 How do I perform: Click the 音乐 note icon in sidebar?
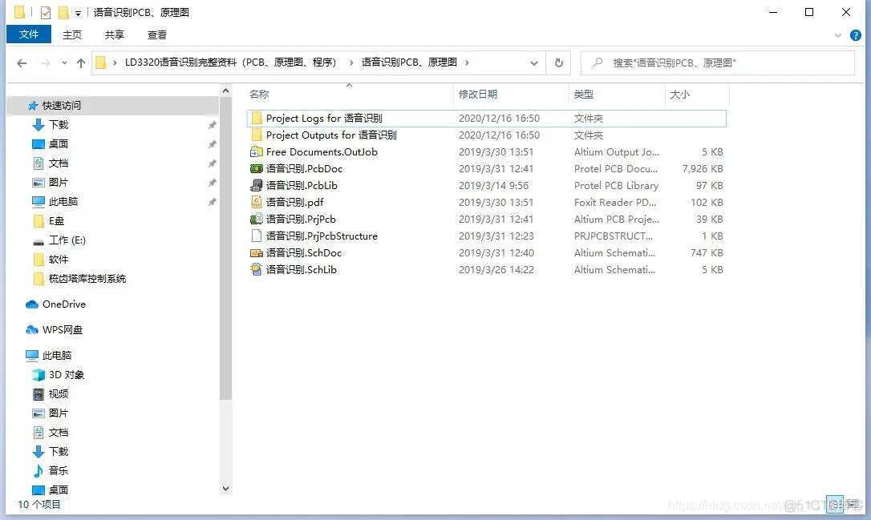(x=38, y=470)
